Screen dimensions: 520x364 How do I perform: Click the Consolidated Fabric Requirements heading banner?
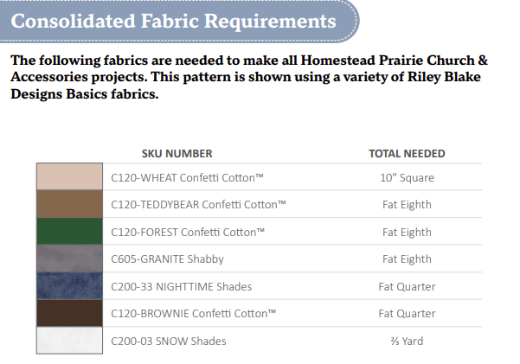[173, 21]
